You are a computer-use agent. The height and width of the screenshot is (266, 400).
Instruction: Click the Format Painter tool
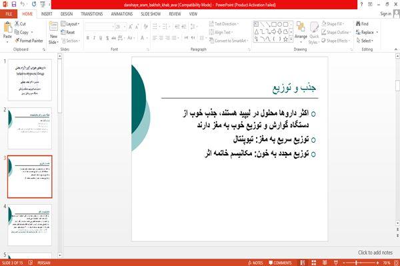click(x=29, y=41)
